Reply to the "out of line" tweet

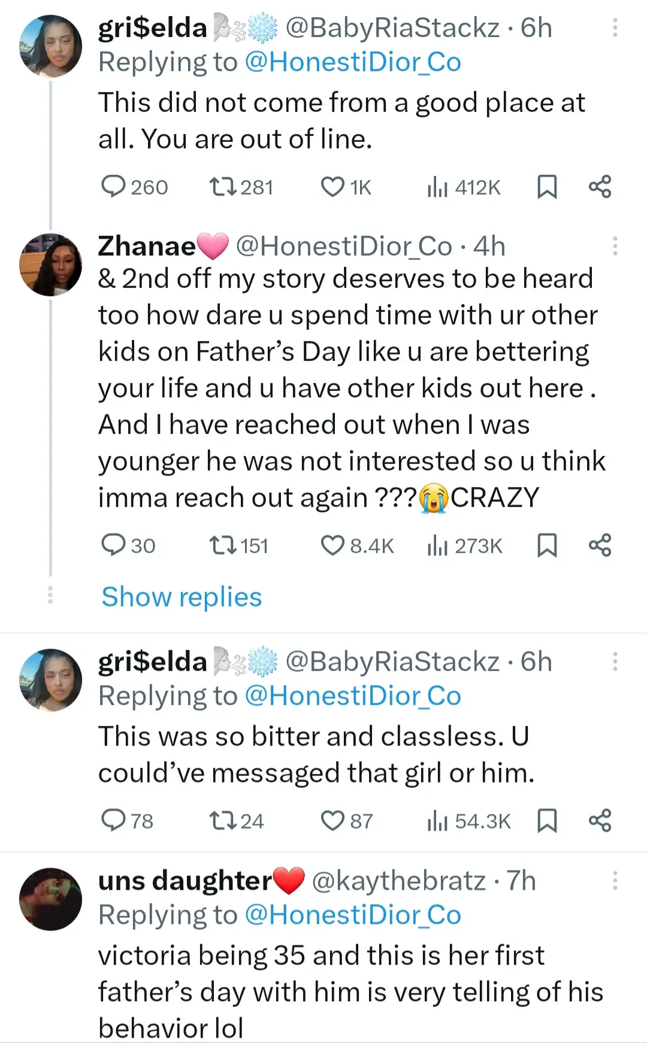(x=113, y=187)
